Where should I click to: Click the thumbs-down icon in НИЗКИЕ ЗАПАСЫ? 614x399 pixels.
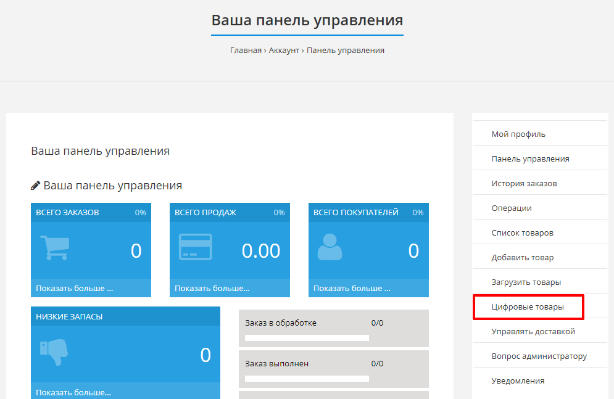pyautogui.click(x=54, y=352)
